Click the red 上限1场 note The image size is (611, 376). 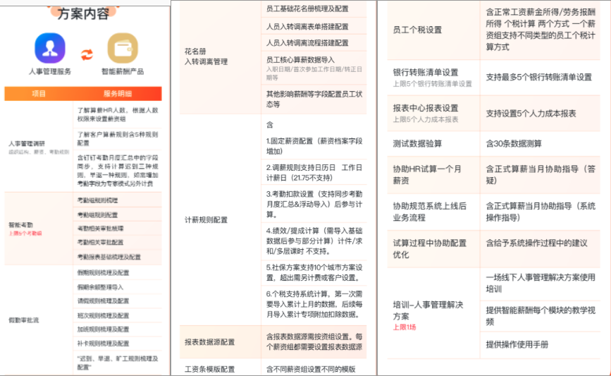pos(404,327)
